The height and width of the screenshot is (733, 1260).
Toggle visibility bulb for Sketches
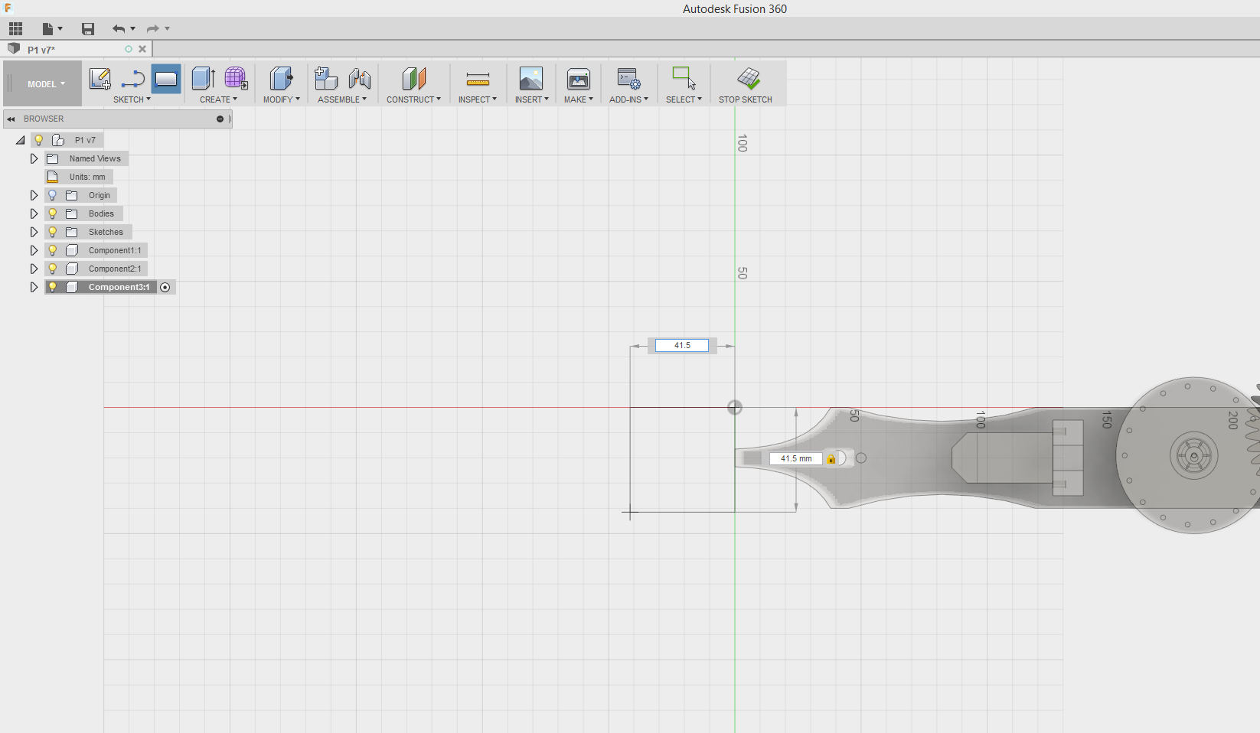[x=53, y=232]
